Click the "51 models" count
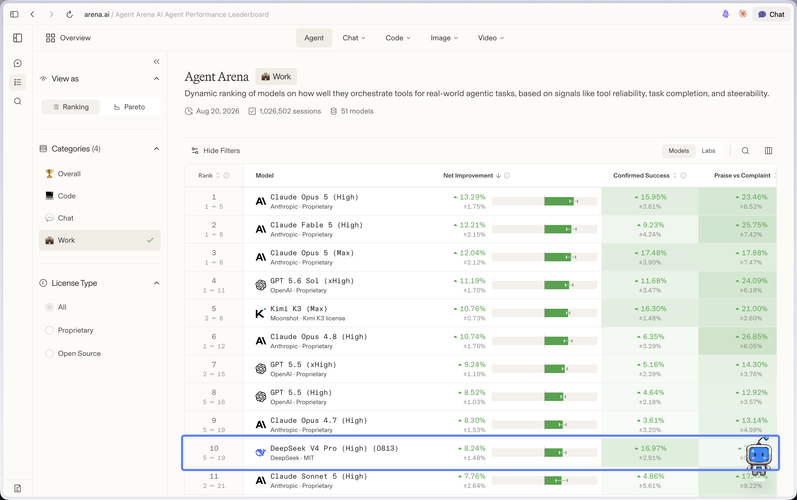Viewport: 797px width, 500px height. click(352, 111)
